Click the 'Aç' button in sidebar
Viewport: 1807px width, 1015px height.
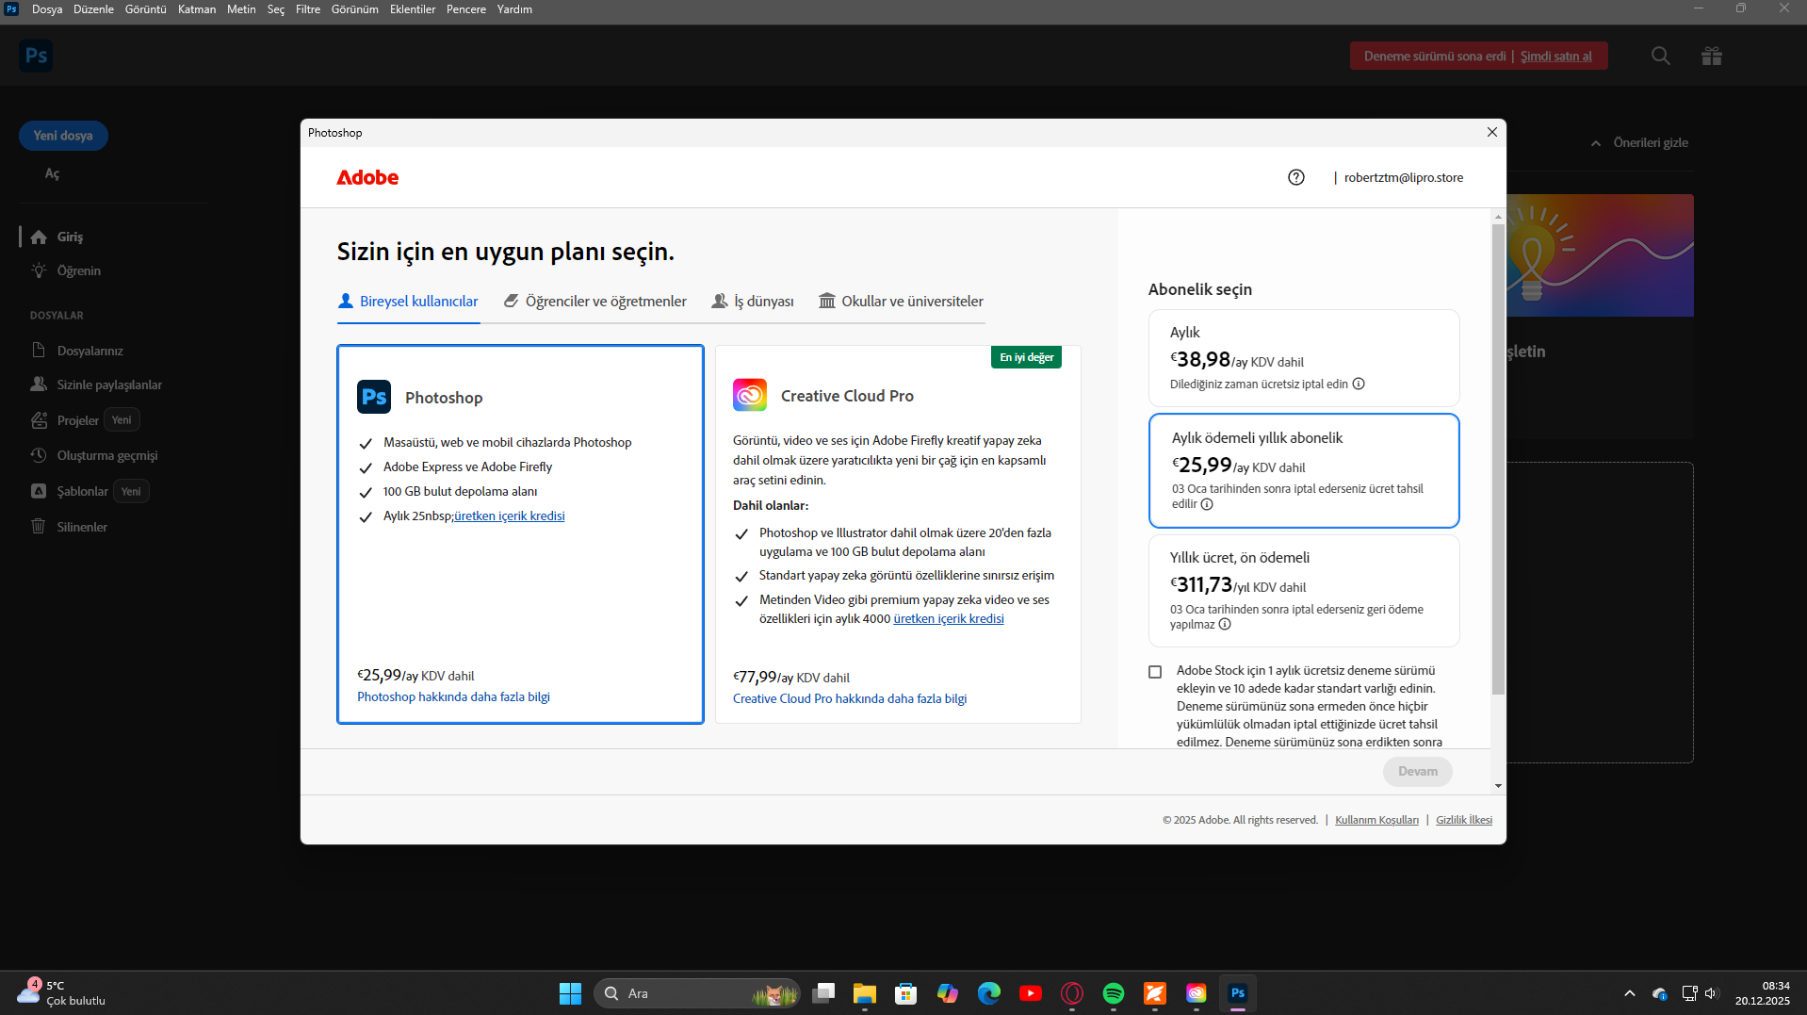pyautogui.click(x=52, y=174)
